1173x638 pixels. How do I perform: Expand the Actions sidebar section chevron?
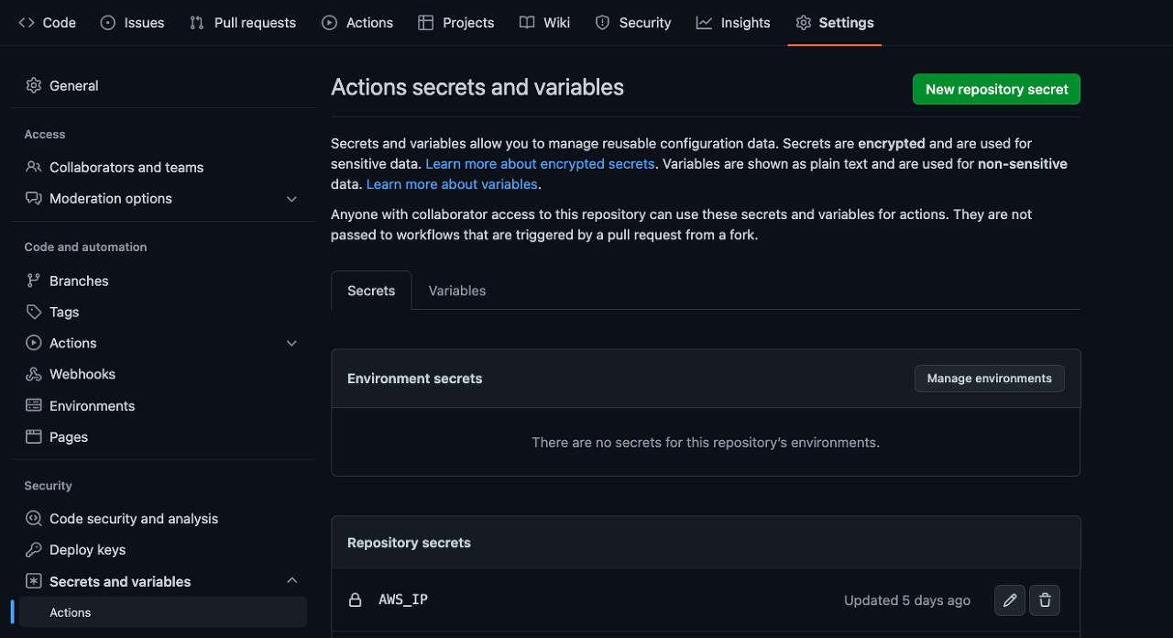[x=291, y=343]
